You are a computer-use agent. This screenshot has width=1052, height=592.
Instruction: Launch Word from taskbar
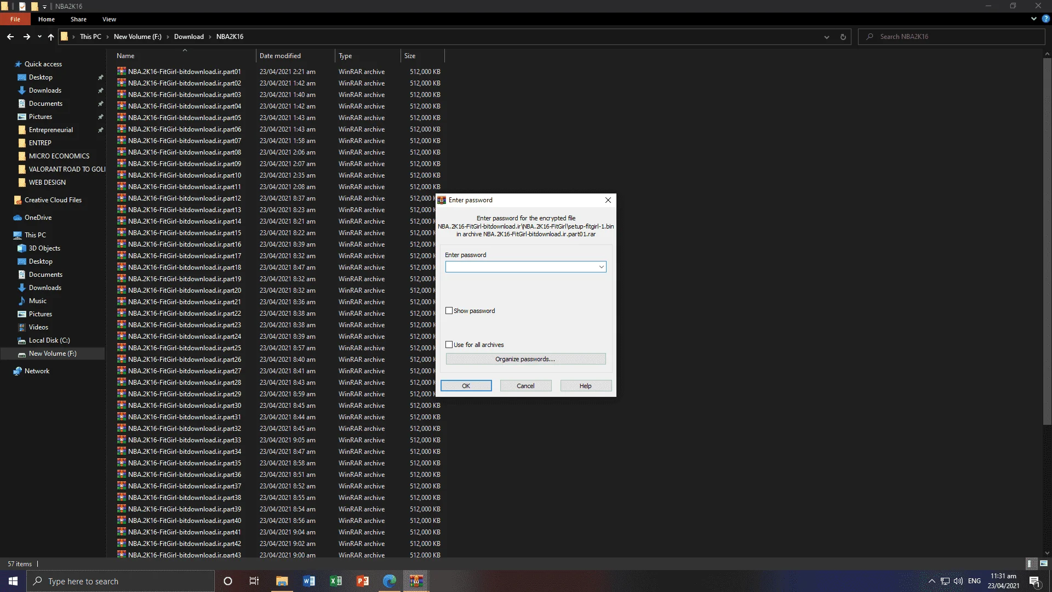coord(308,581)
